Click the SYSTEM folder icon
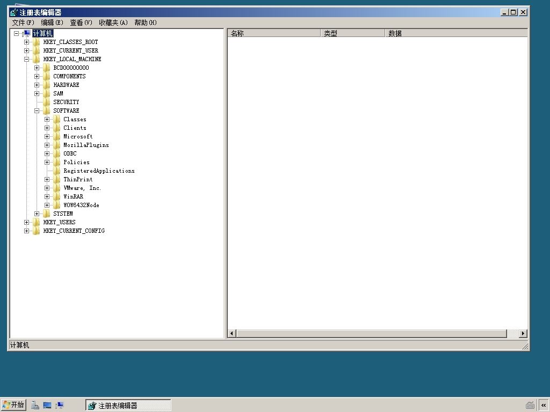 (46, 214)
